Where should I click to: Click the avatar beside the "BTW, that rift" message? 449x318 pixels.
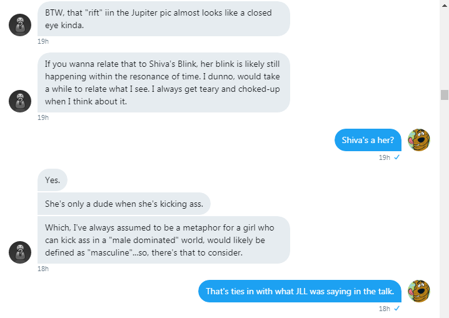click(x=20, y=26)
